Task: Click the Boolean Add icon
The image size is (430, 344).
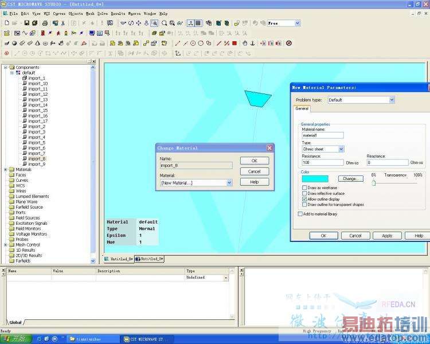Action: coord(112,43)
